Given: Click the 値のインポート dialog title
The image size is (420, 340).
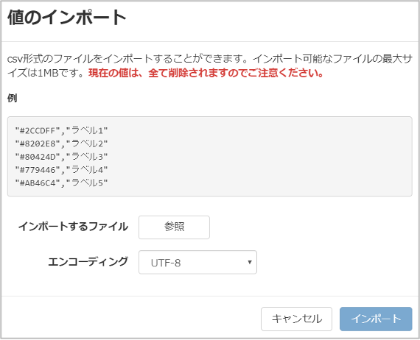Looking at the screenshot, I should click(67, 18).
